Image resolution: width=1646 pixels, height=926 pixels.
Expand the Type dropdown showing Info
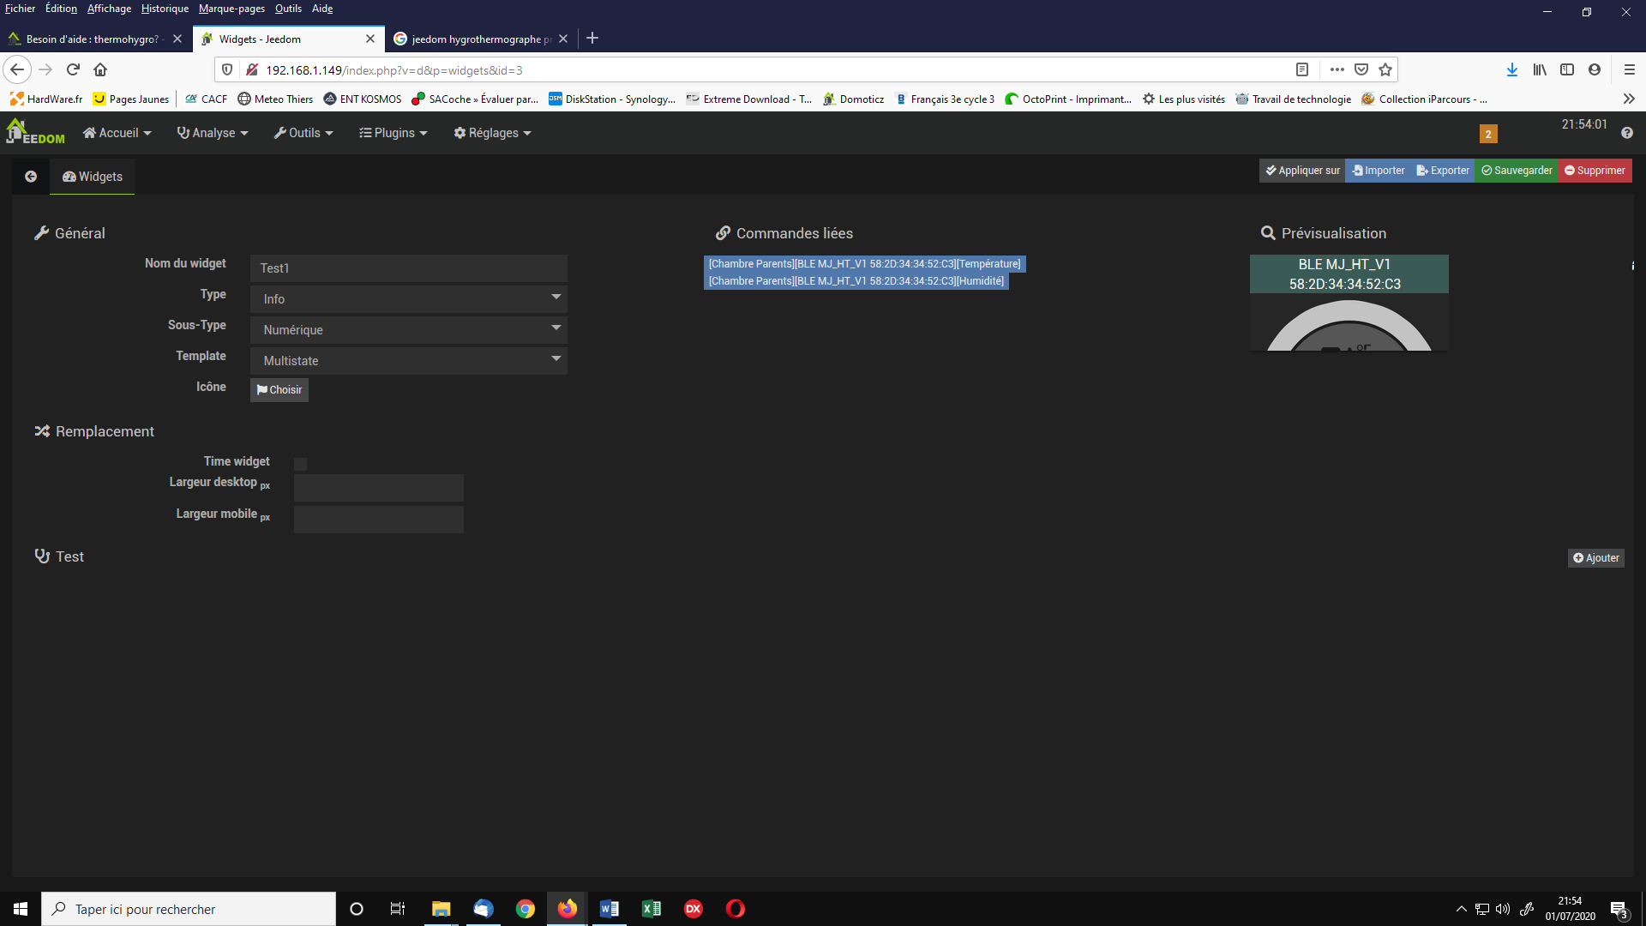click(x=409, y=298)
